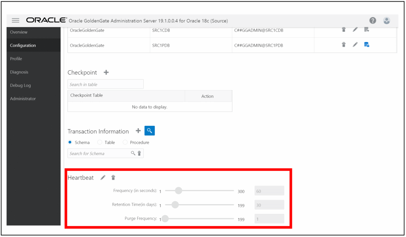The width and height of the screenshot is (406, 237).
Task: Click the SRC1PDB alias cell
Action: [x=191, y=45]
